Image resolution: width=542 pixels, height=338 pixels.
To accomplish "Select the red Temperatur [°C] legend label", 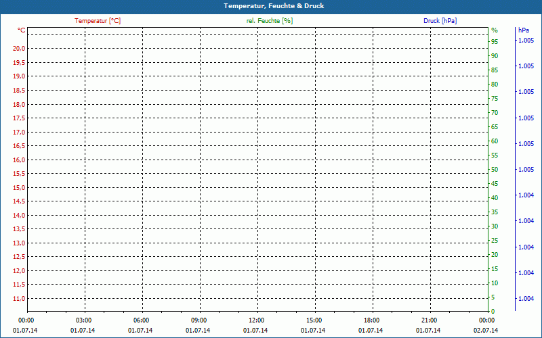I will coord(98,21).
